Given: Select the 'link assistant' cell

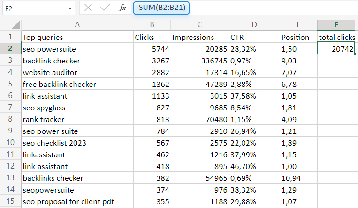Looking at the screenshot, I should (77, 96).
